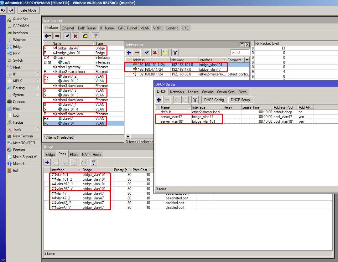Screen dimensions: 338x262
Task: Expand the Routing submenu in the sidebar
Action: coord(19,88)
